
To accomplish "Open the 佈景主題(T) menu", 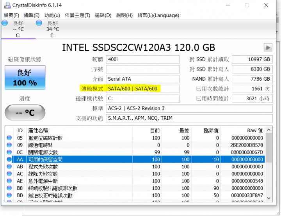I will pos(77,16).
